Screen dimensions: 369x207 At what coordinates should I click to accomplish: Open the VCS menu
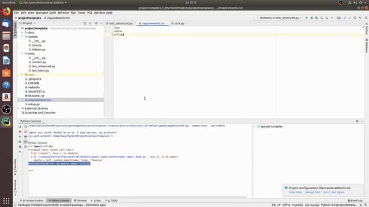click(x=89, y=13)
